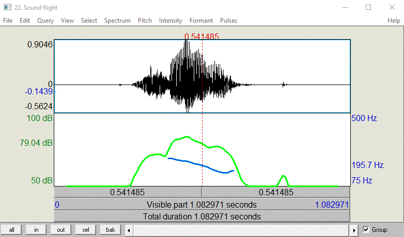Close the Sound flight window

(392, 7)
